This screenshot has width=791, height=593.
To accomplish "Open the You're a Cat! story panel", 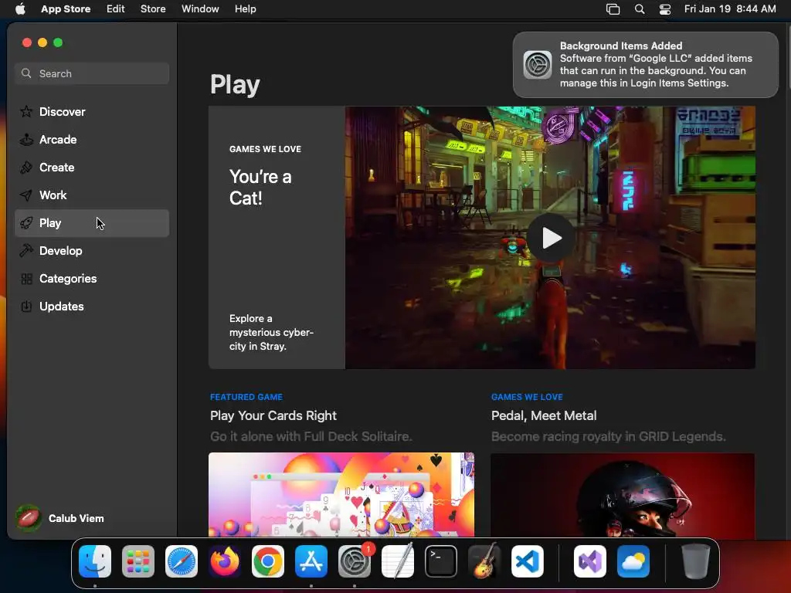I will tap(277, 238).
